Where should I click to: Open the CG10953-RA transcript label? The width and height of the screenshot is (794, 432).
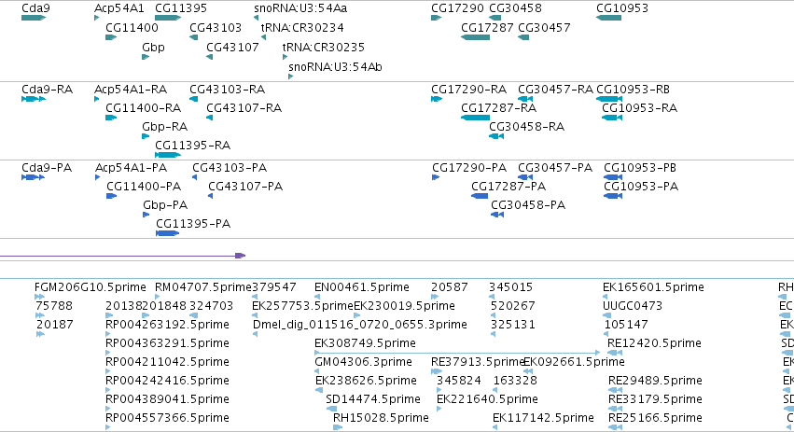(639, 108)
